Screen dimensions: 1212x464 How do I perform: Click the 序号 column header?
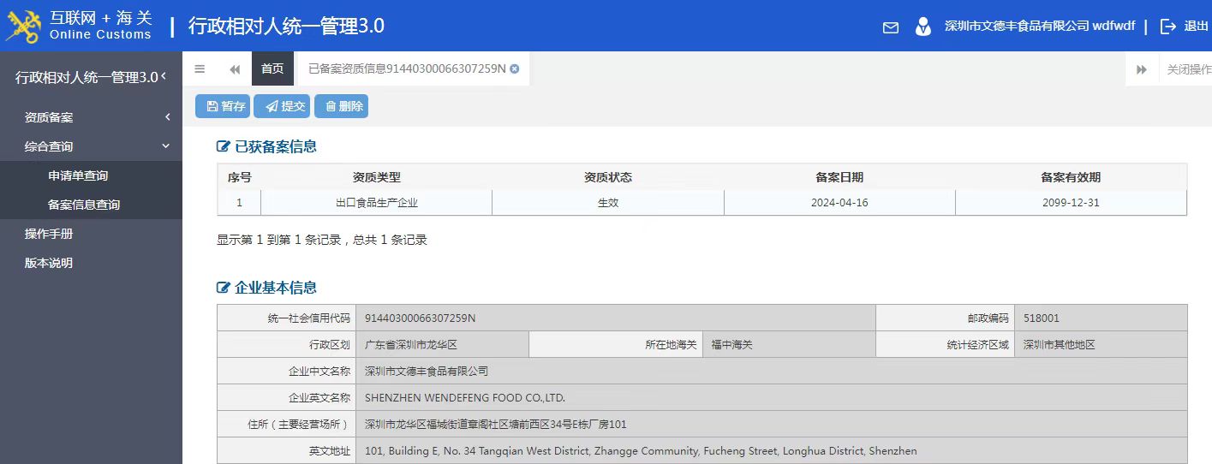(x=239, y=177)
